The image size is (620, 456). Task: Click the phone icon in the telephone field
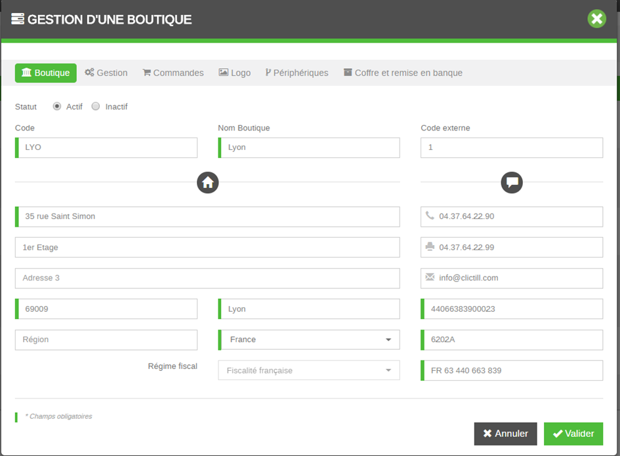[430, 216]
